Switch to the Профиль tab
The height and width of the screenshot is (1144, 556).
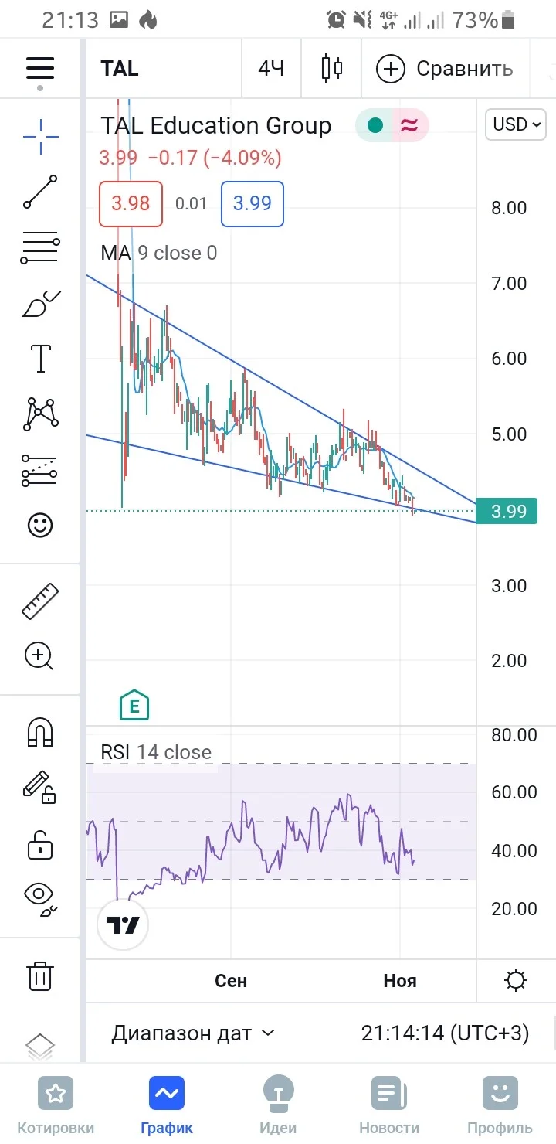(500, 1105)
